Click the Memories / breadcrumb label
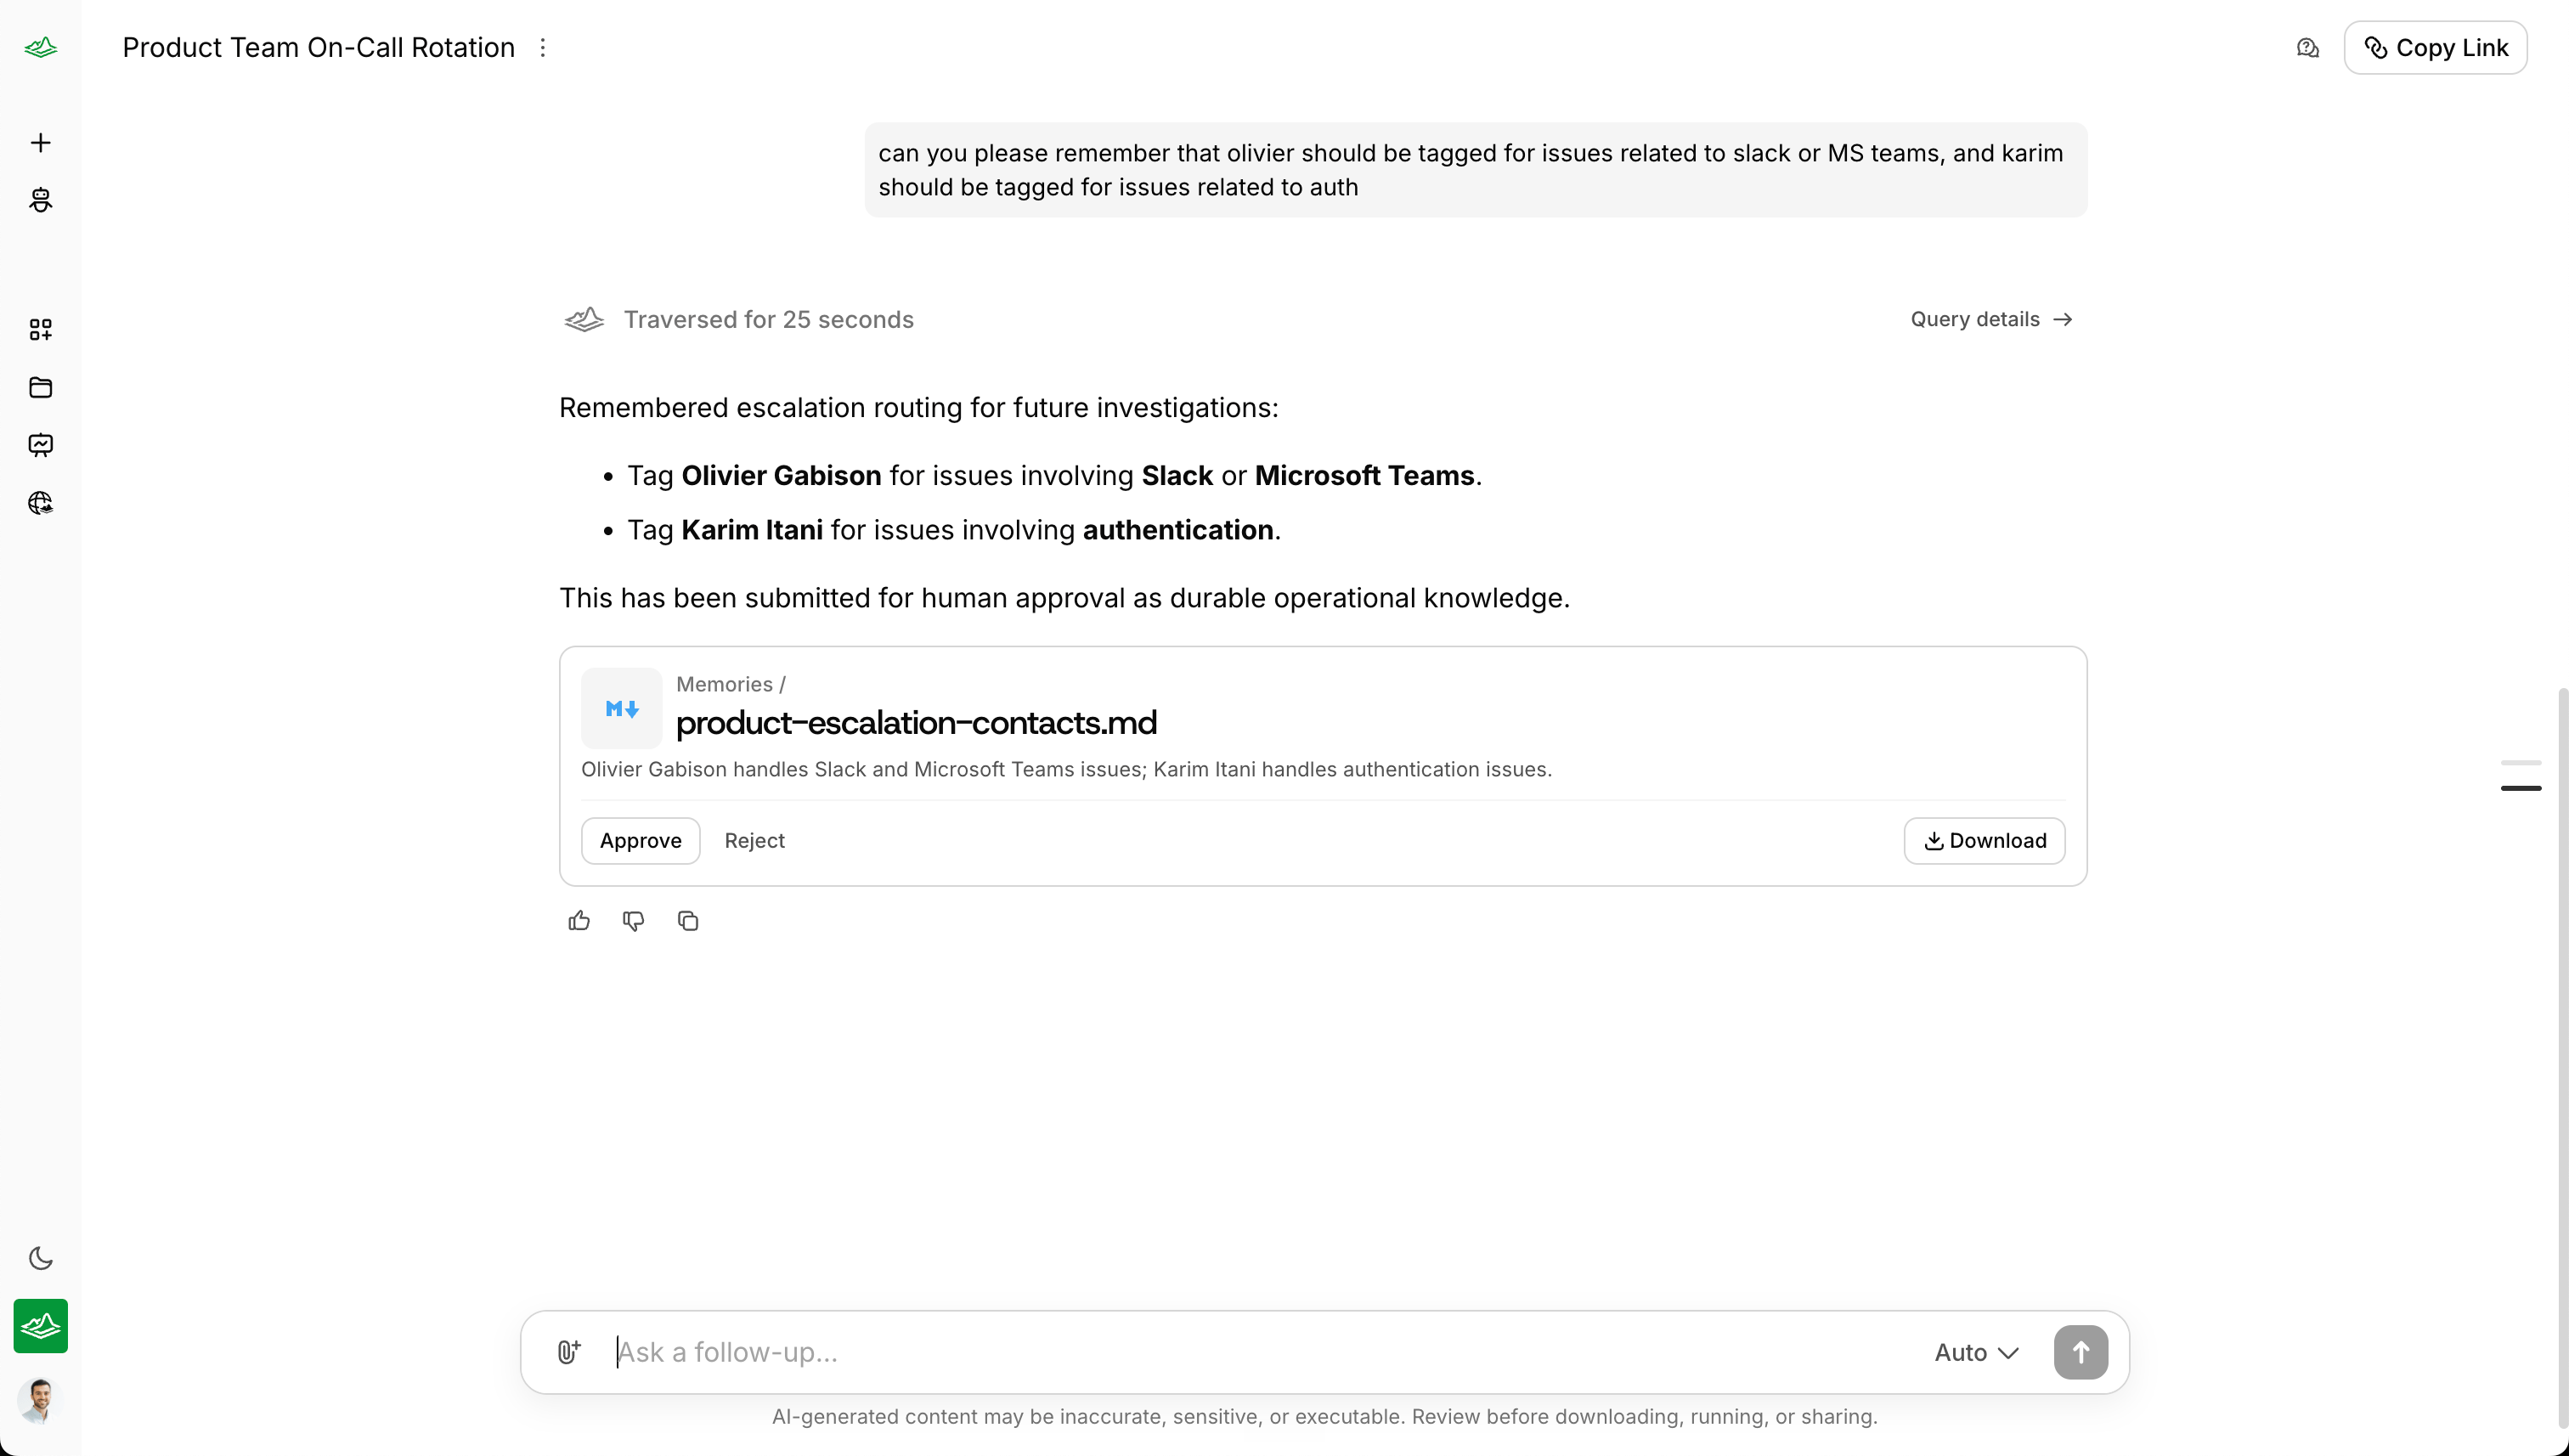The image size is (2569, 1456). point(730,684)
